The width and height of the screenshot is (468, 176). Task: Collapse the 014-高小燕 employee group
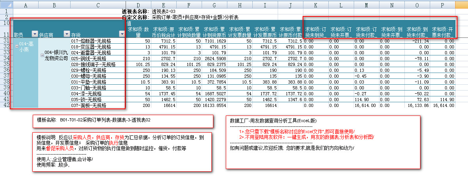[x=17, y=46]
